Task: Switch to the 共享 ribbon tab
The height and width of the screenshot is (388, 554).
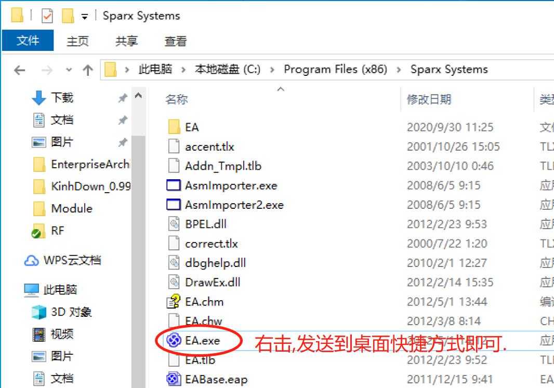Action: coord(126,42)
